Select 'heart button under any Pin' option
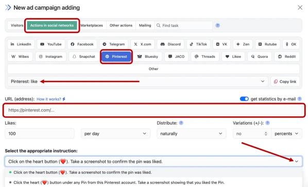 (x=153, y=182)
